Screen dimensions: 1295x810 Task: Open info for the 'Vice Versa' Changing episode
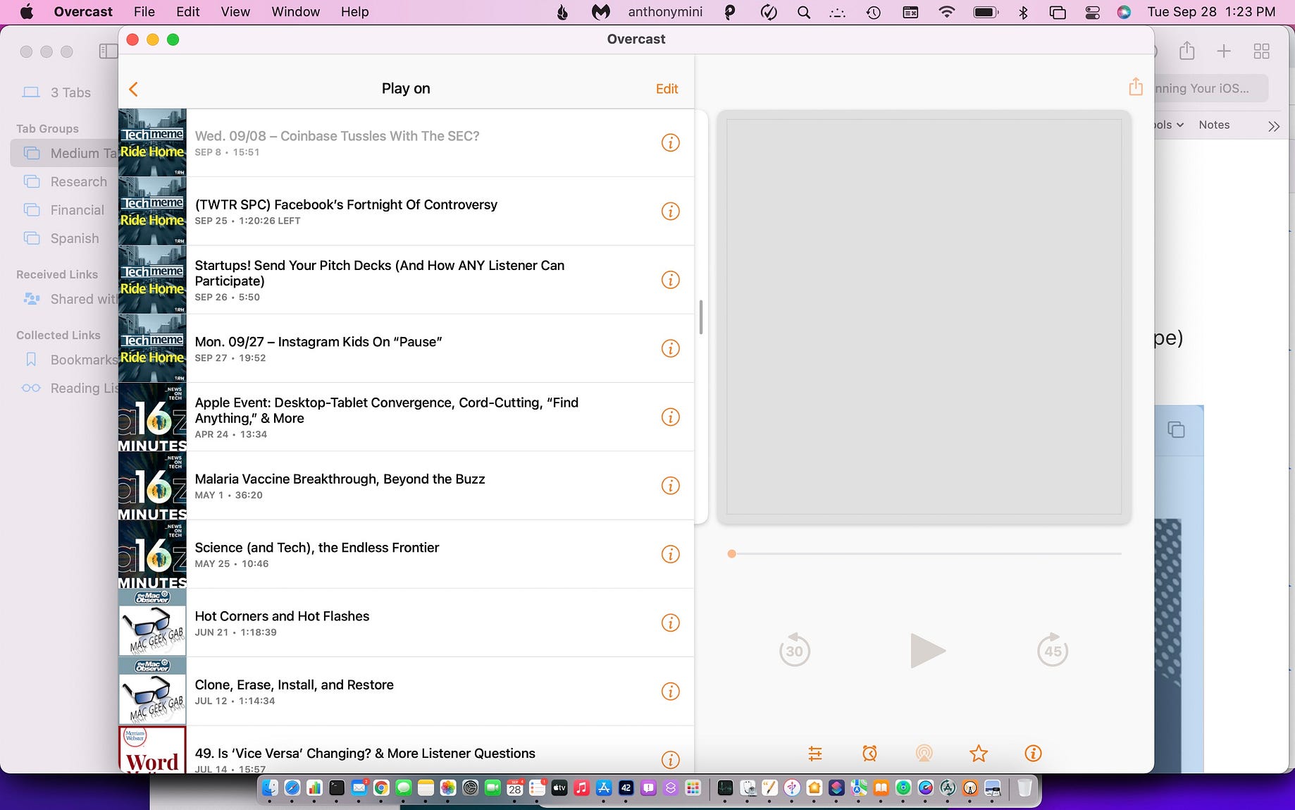[670, 759]
